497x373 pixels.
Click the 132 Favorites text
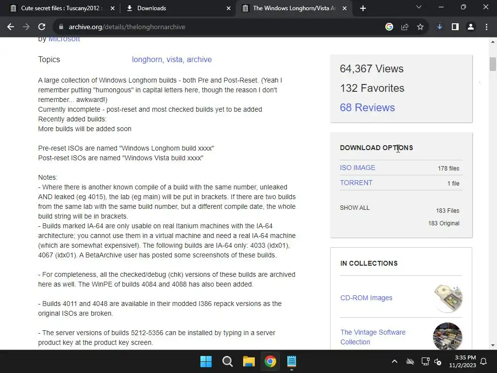(372, 88)
